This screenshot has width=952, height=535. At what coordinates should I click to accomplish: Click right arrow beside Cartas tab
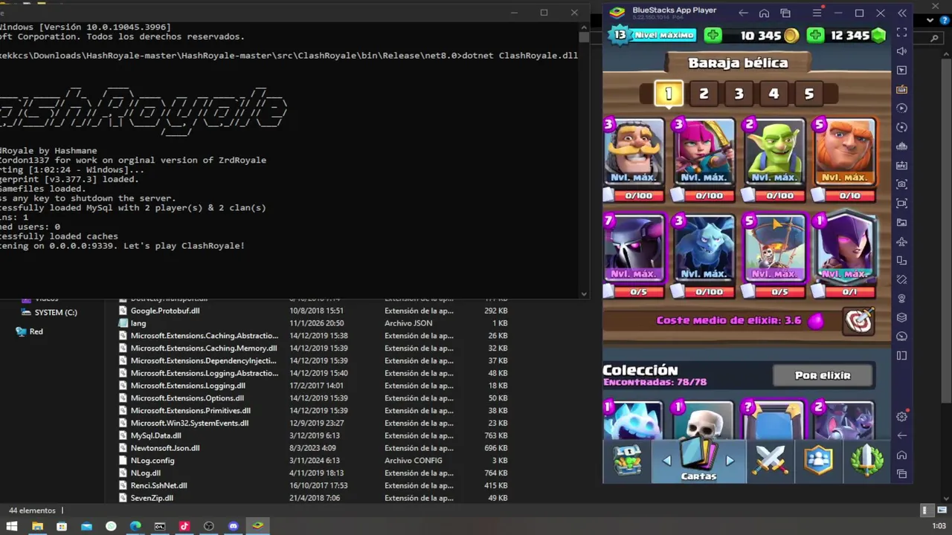pyautogui.click(x=730, y=461)
